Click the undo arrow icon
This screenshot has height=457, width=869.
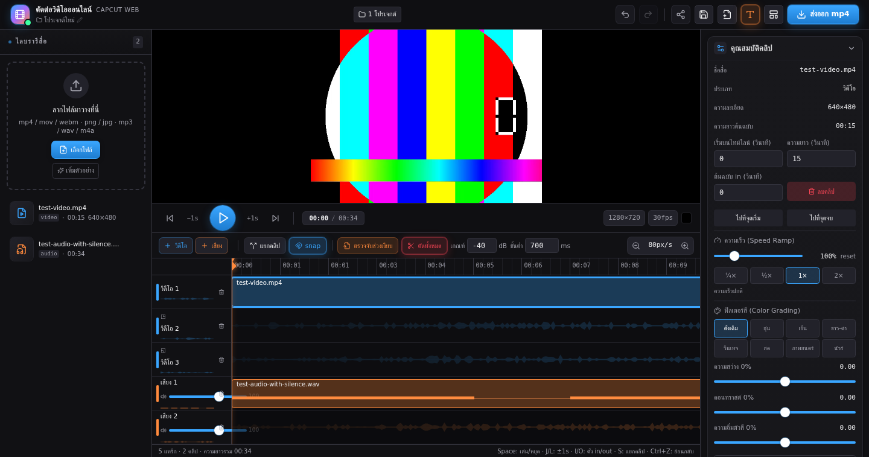pos(625,14)
